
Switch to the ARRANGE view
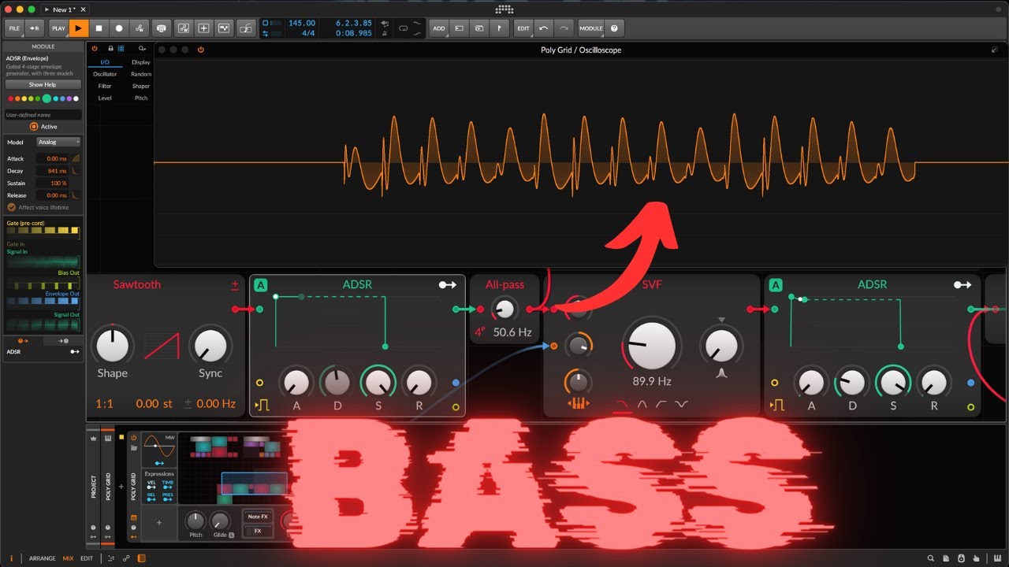(43, 558)
